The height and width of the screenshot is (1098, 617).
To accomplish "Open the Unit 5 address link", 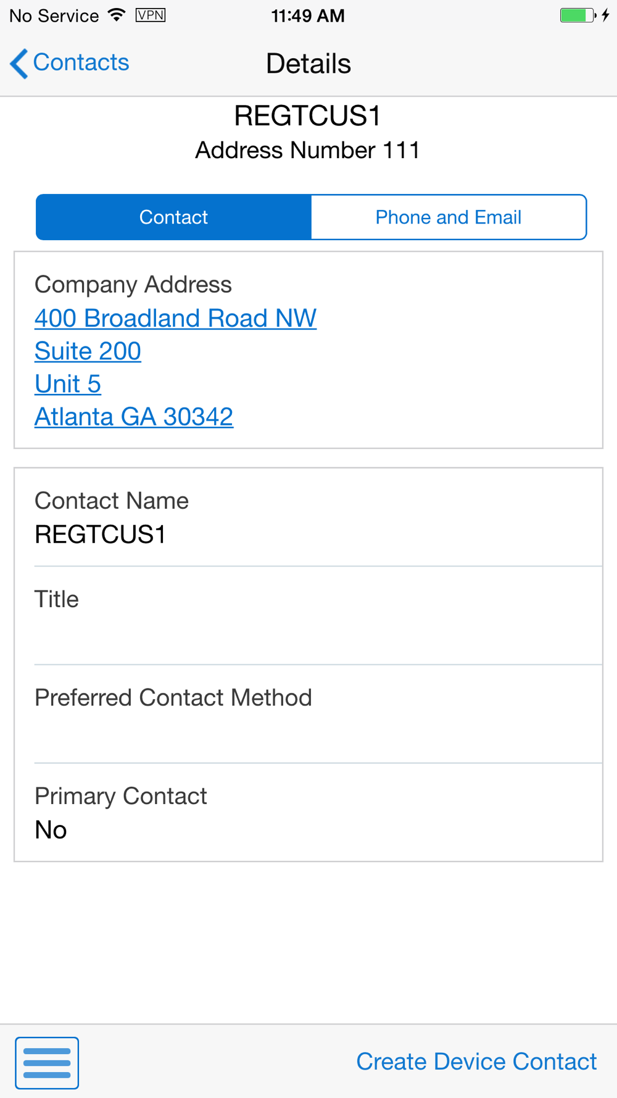I will [x=68, y=383].
